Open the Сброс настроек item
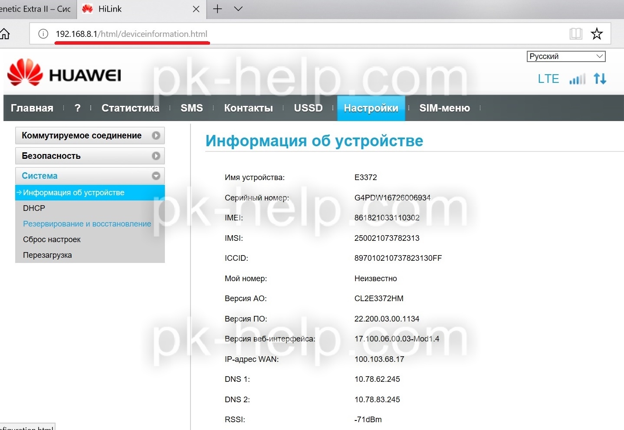 (x=52, y=240)
